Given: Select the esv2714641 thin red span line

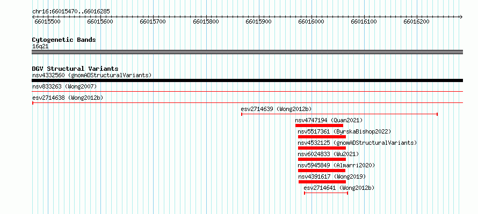Looking at the screenshot, I should click(x=326, y=193).
